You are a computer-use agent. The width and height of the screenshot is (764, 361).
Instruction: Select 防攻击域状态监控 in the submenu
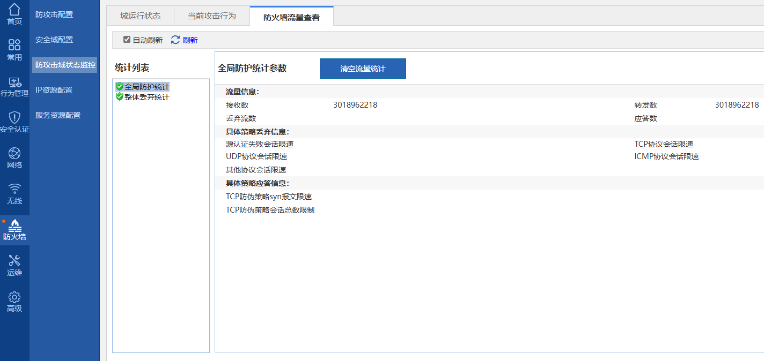[65, 65]
